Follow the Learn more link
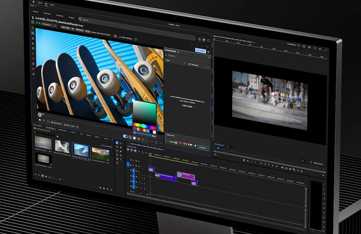Screen dimensions: 361x234 click(x=187, y=106)
